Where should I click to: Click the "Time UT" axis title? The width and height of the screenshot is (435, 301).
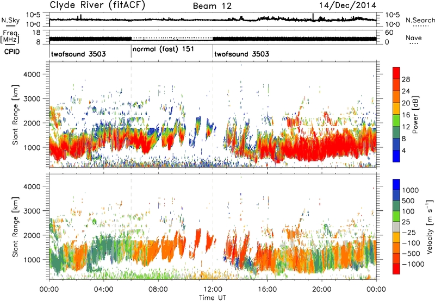(213, 298)
